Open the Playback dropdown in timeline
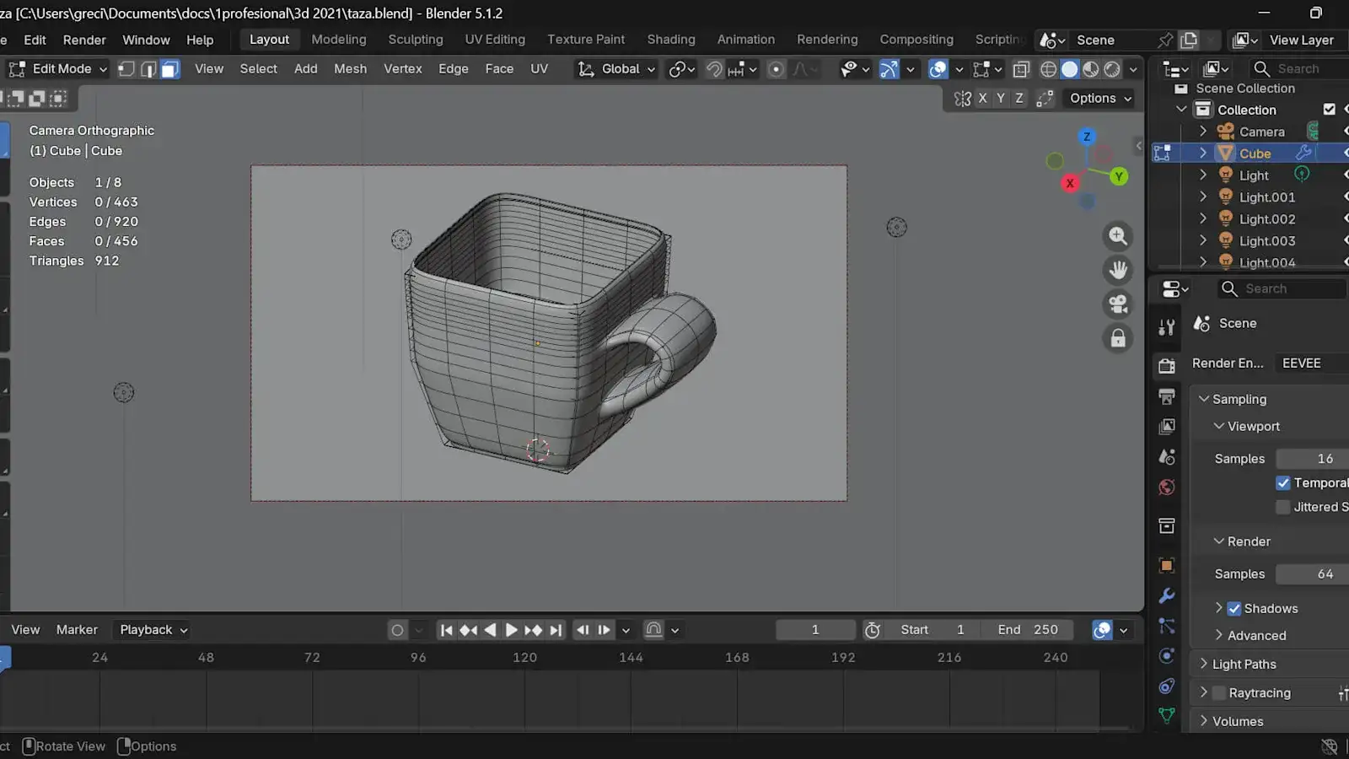Viewport: 1349px width, 759px height. (x=153, y=630)
